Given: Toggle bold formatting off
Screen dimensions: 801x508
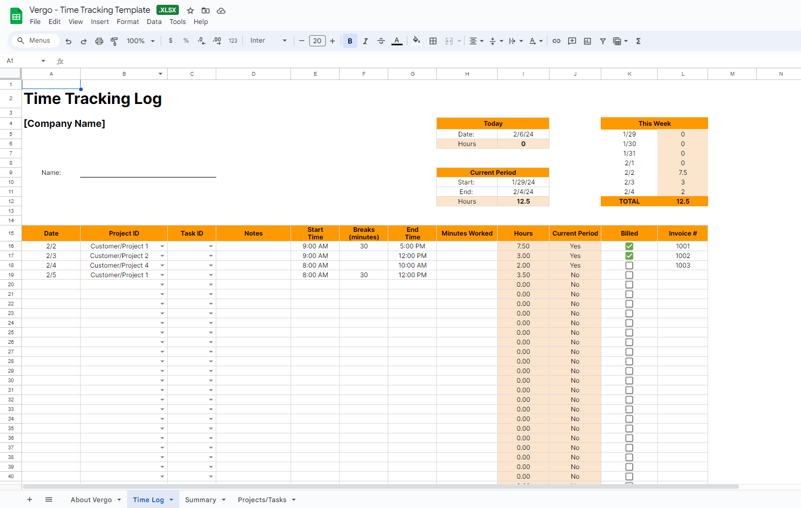Looking at the screenshot, I should click(350, 41).
